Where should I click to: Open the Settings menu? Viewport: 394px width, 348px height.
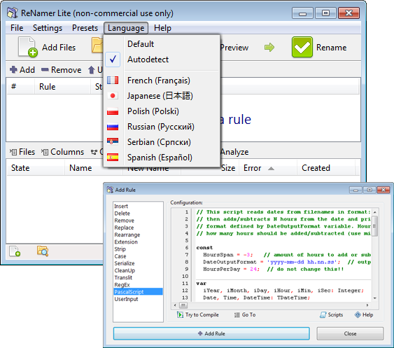48,28
